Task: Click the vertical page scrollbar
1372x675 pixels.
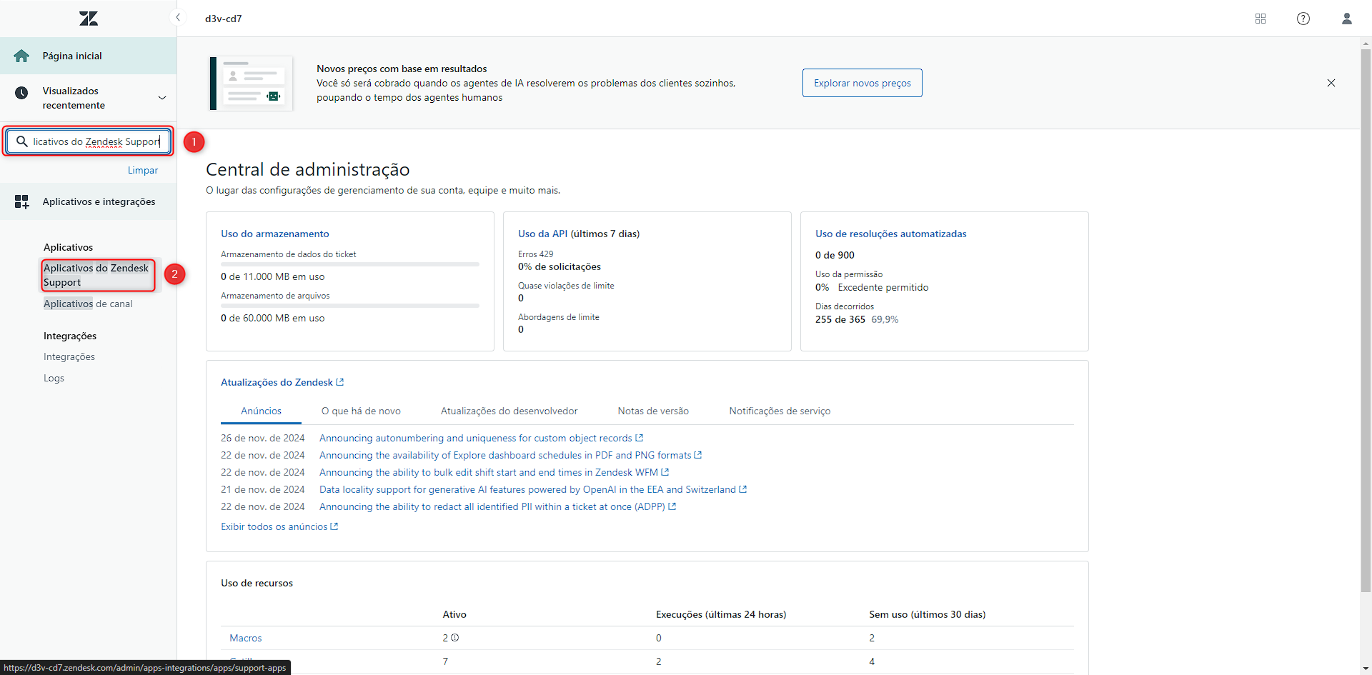Action: pyautogui.click(x=1366, y=321)
